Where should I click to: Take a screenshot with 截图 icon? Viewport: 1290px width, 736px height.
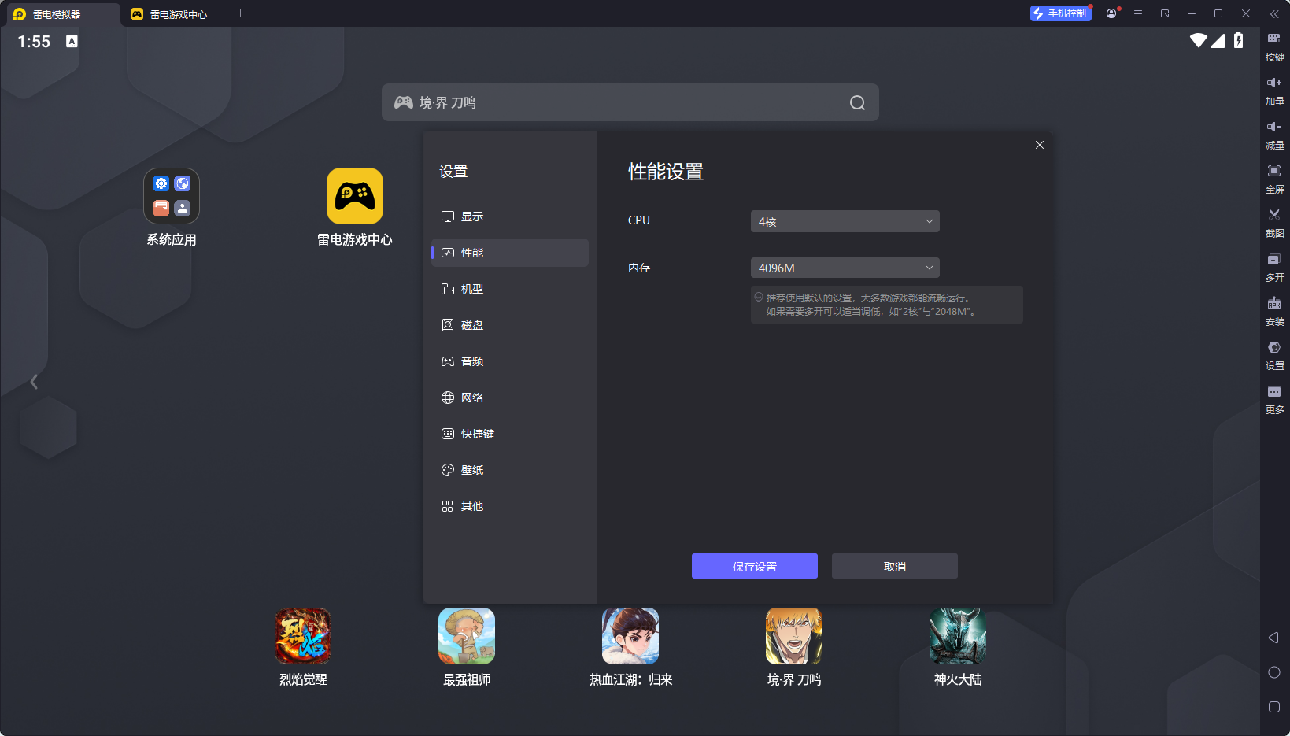coord(1273,222)
